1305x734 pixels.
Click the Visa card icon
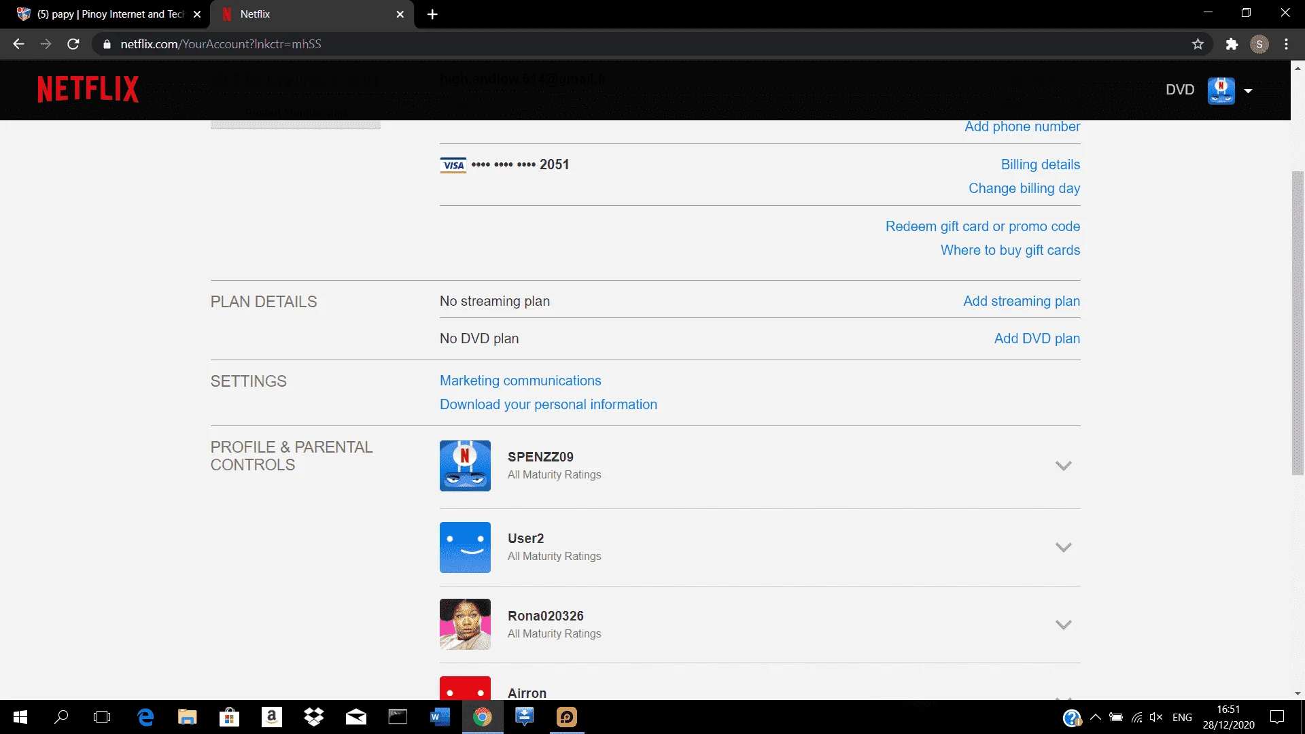tap(453, 165)
